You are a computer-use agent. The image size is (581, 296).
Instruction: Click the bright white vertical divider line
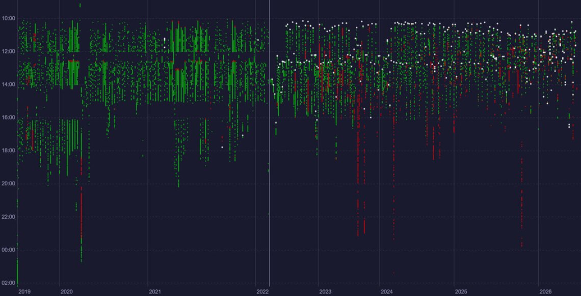coord(270,143)
